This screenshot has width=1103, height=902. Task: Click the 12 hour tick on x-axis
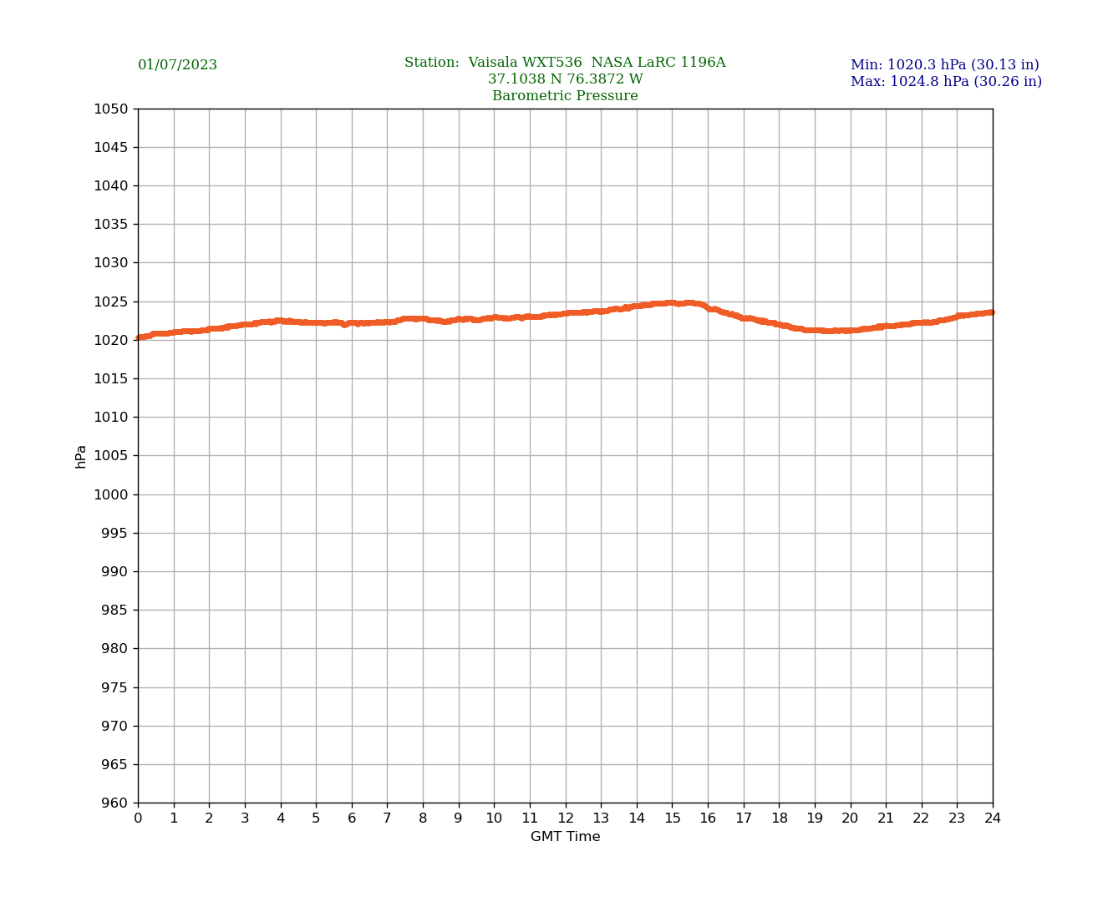coord(566,818)
